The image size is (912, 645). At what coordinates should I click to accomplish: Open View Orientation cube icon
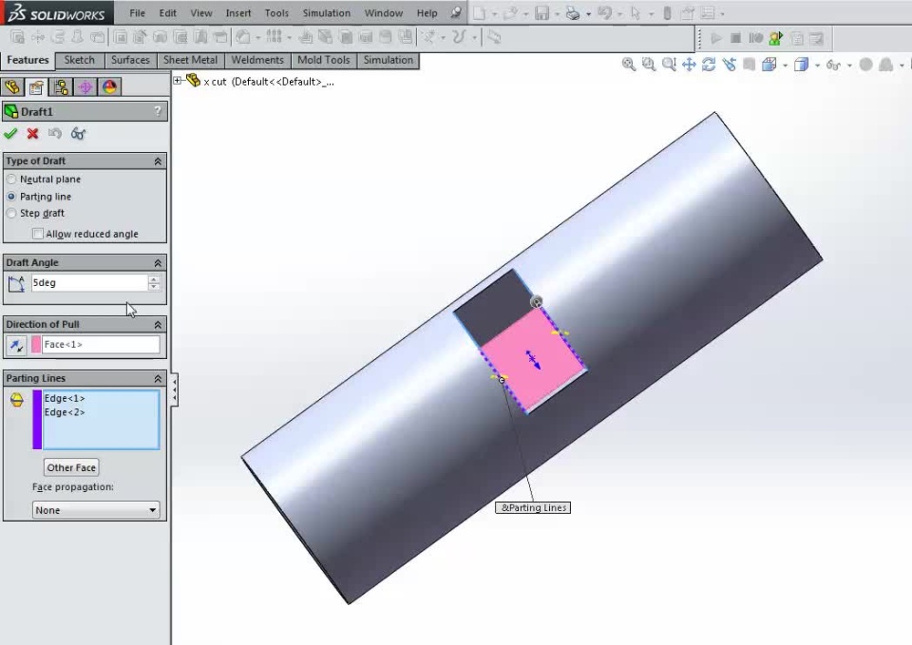point(769,64)
